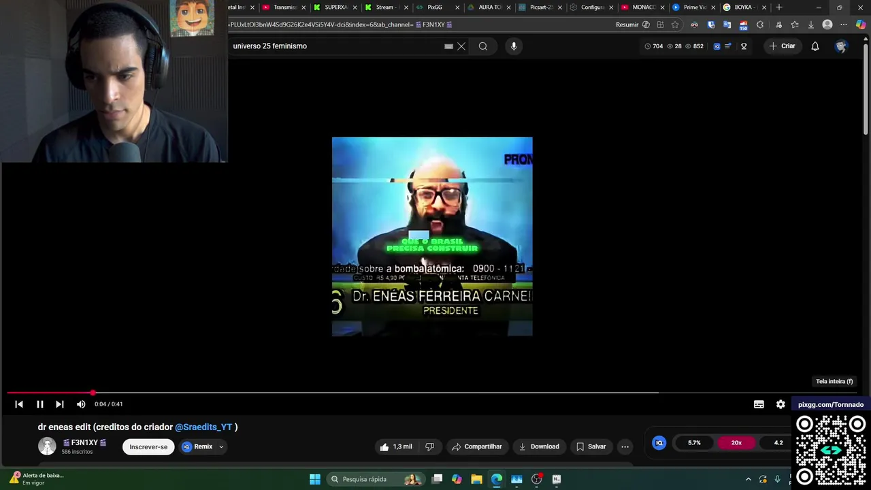The width and height of the screenshot is (871, 490).
Task: Toggle subtitles/captions on the player
Action: [x=759, y=404]
